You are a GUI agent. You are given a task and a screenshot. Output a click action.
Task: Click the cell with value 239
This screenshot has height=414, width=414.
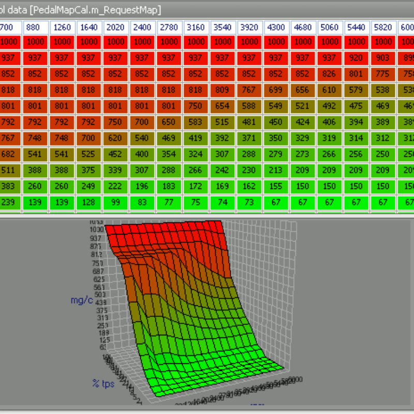click(8, 203)
